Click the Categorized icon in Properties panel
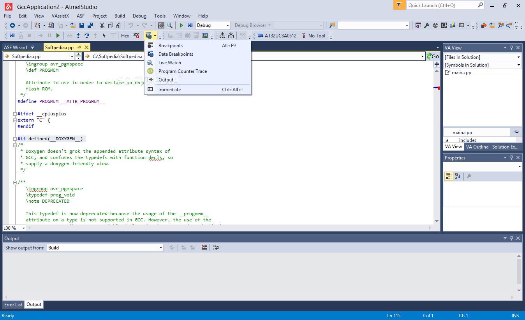 (x=449, y=176)
